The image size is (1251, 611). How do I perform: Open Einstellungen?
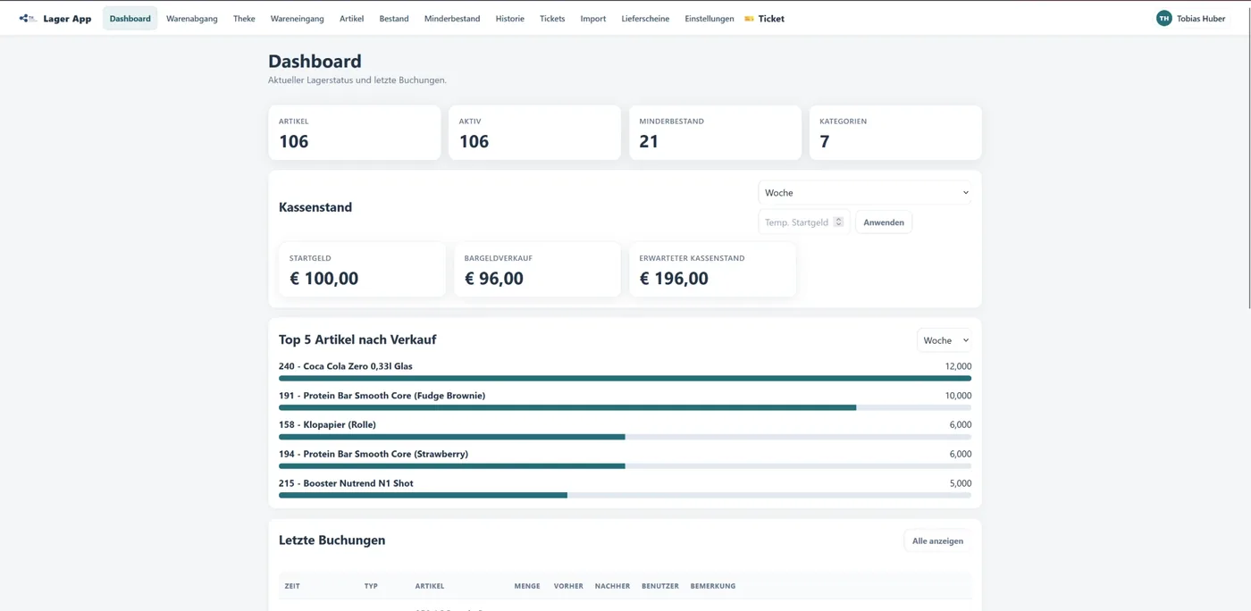pos(709,18)
